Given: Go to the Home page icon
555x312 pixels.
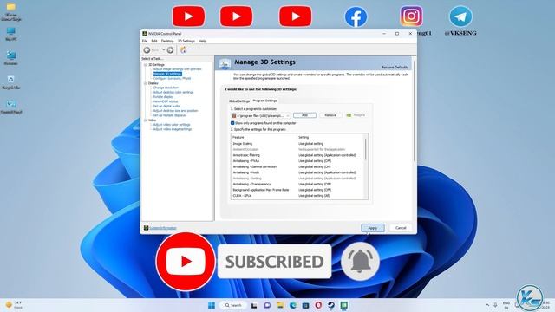Looking at the screenshot, I should click(183, 50).
